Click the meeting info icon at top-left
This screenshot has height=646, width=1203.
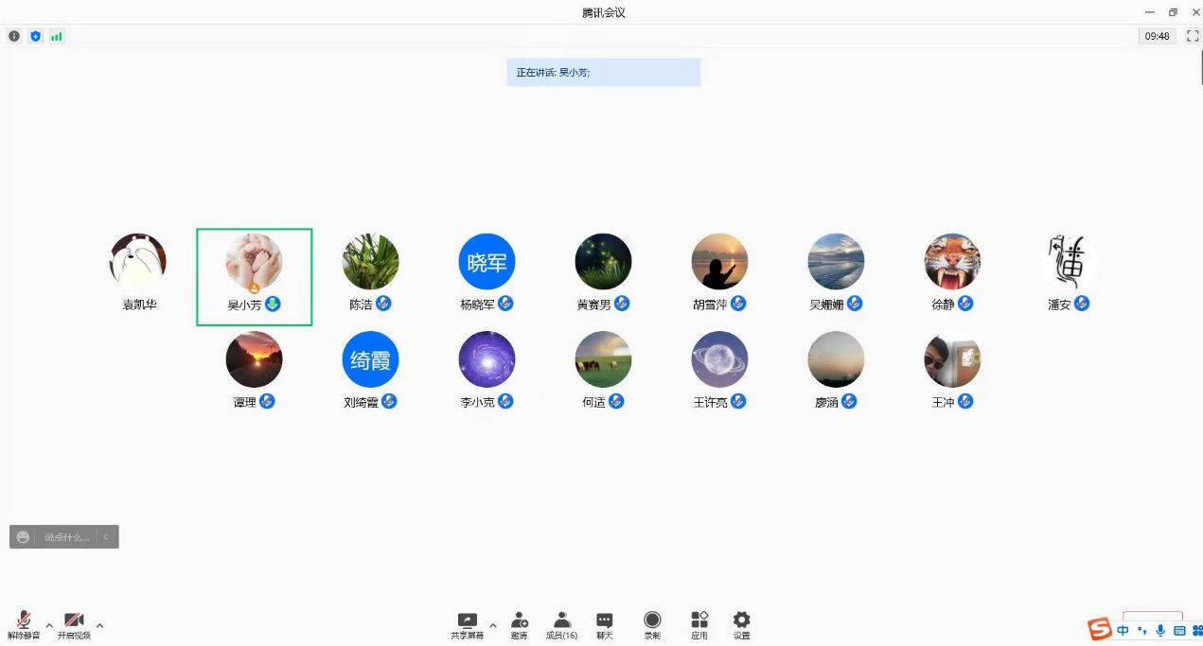coord(14,36)
